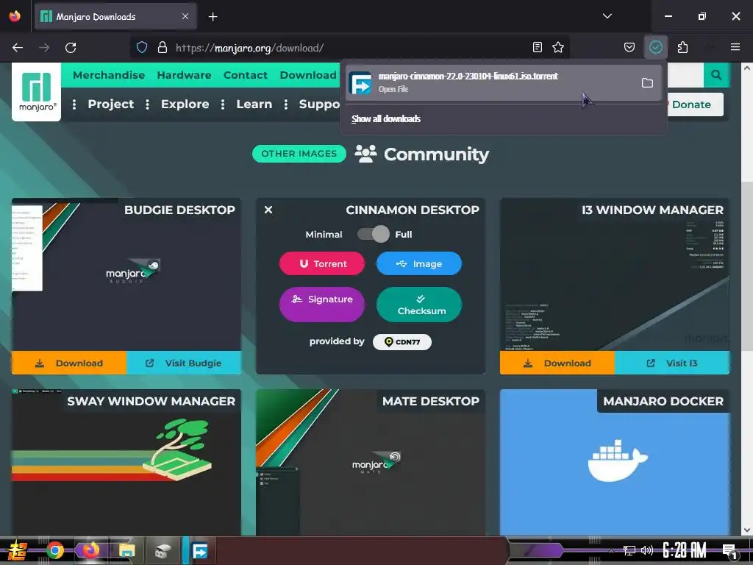
Task: Click the page vertical scrollbar
Action: pyautogui.click(x=747, y=266)
